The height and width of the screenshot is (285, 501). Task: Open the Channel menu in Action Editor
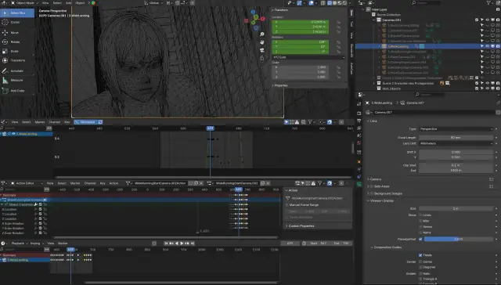point(90,183)
